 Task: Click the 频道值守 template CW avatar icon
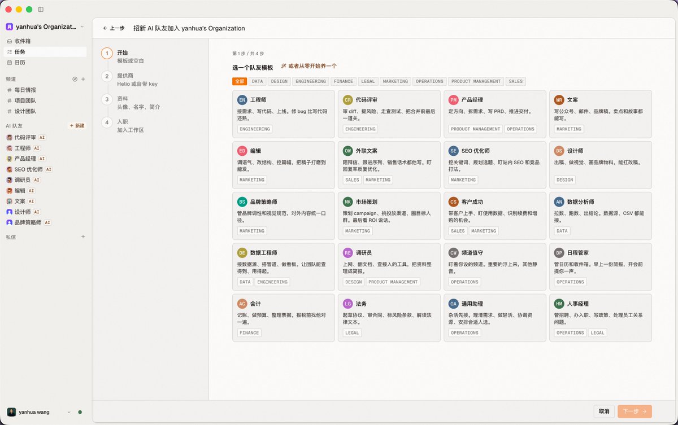click(x=454, y=252)
